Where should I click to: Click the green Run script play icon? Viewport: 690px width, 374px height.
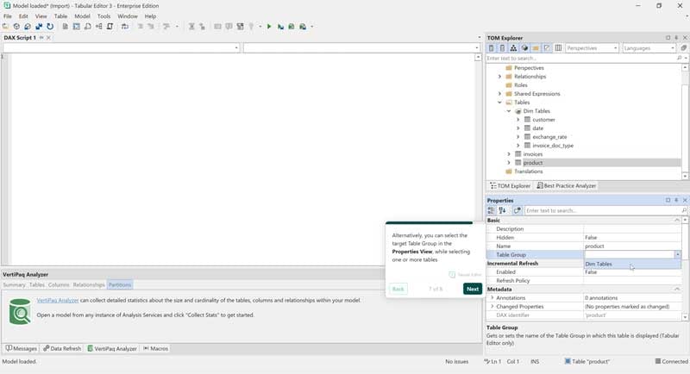[269, 27]
